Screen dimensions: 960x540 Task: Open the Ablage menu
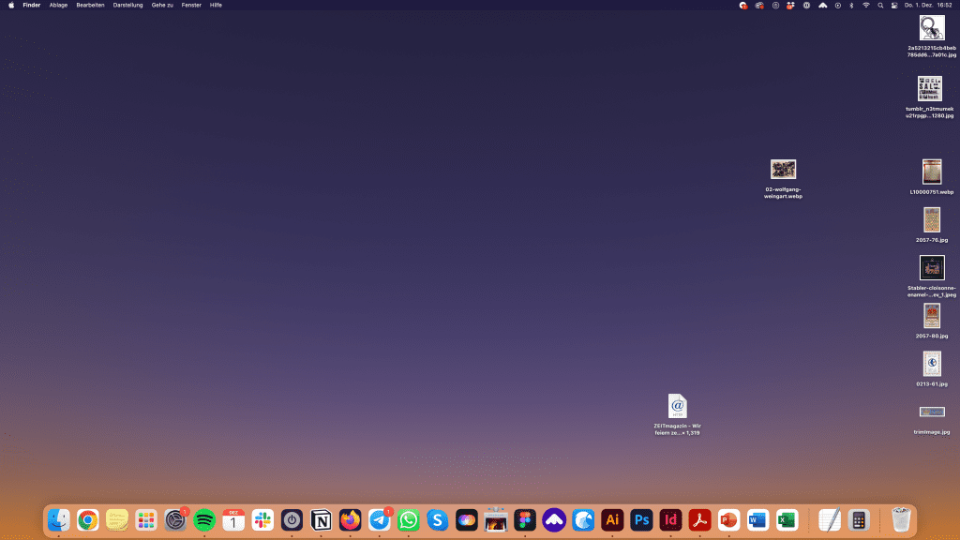pos(58,5)
